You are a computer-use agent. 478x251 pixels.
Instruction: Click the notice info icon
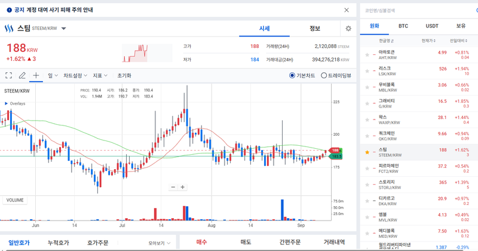[x=9, y=10]
